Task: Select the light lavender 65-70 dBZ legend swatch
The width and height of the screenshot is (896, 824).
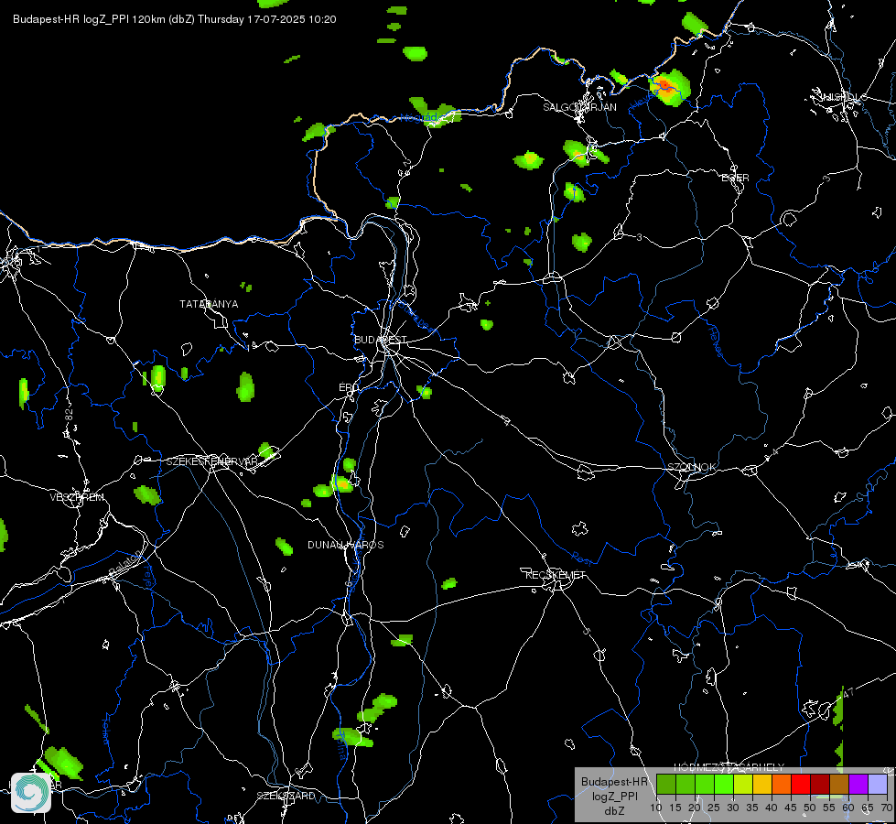Action: tap(878, 784)
